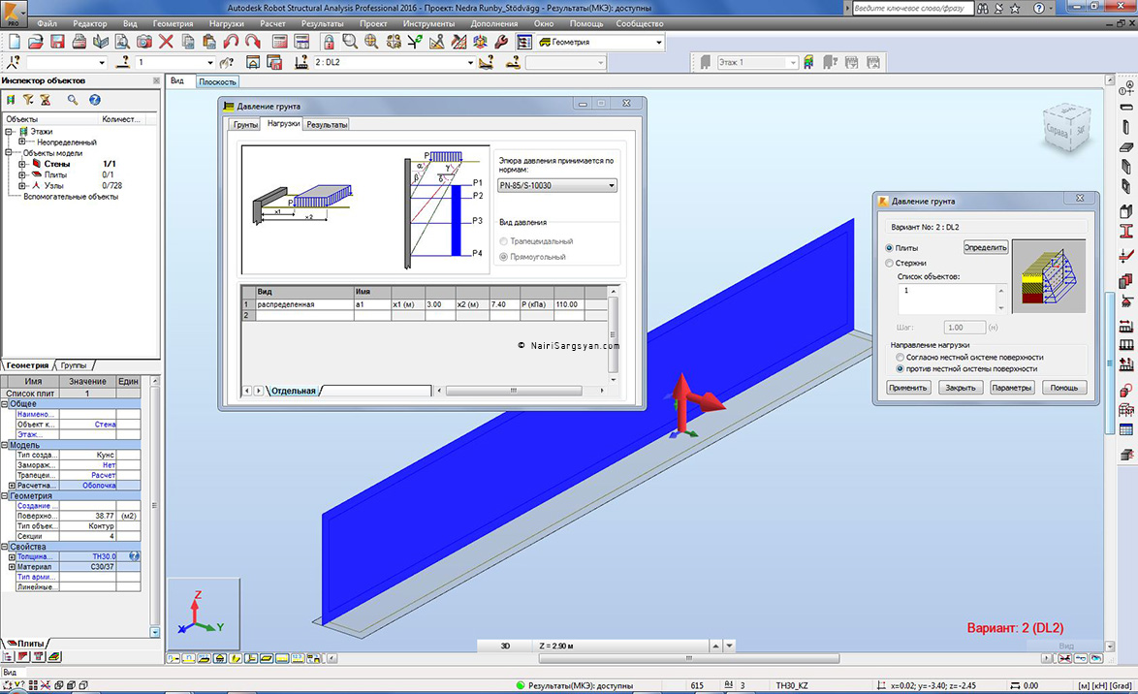This screenshot has width=1138, height=694.
Task: Select the Стержни radio button
Action: [889, 263]
